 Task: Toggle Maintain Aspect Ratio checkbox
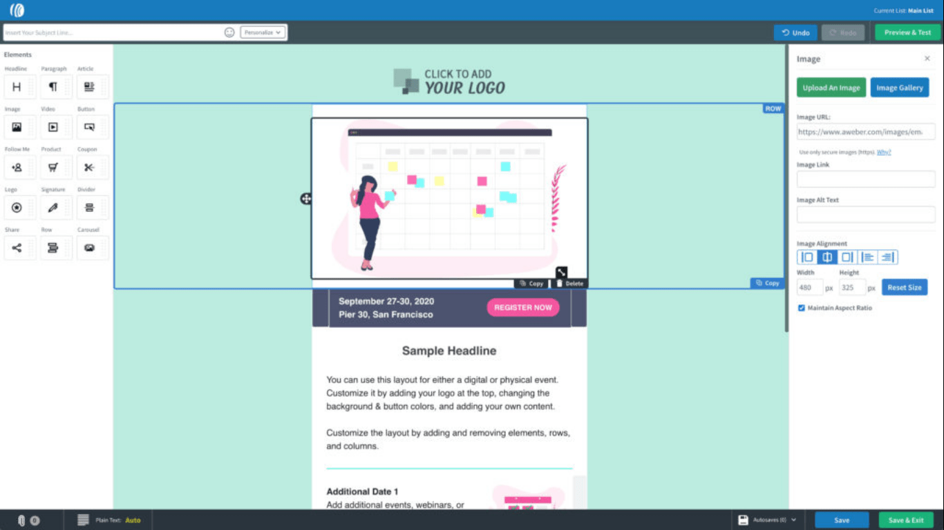pyautogui.click(x=802, y=308)
